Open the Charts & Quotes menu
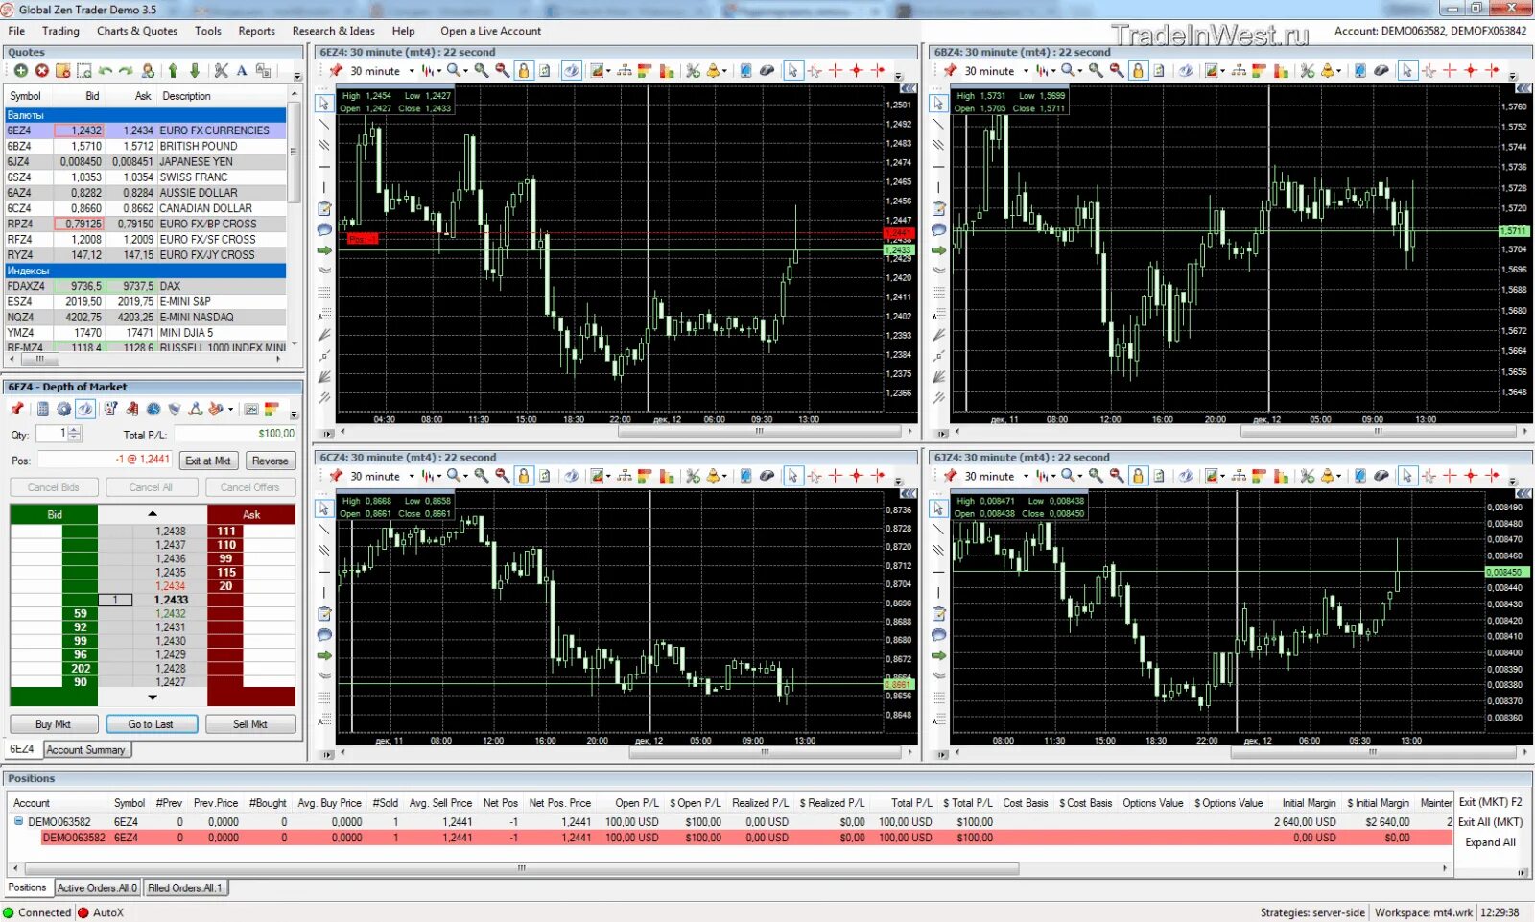This screenshot has height=922, width=1535. click(137, 31)
